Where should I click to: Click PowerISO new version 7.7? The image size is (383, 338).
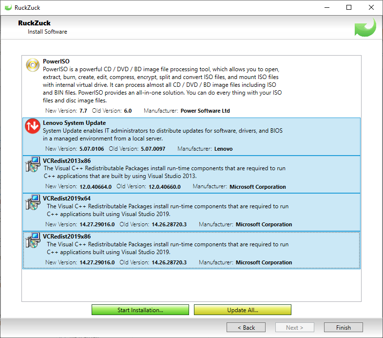point(83,111)
